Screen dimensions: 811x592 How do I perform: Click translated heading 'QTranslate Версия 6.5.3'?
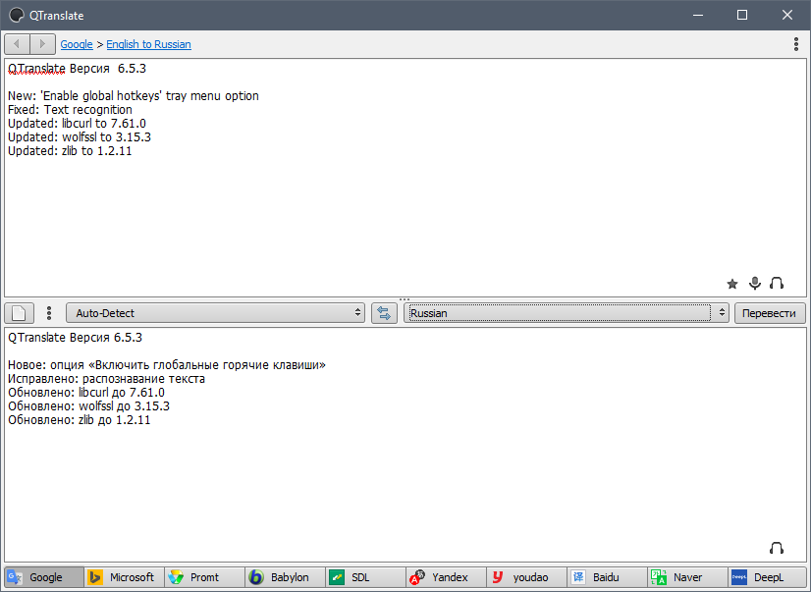click(x=75, y=337)
